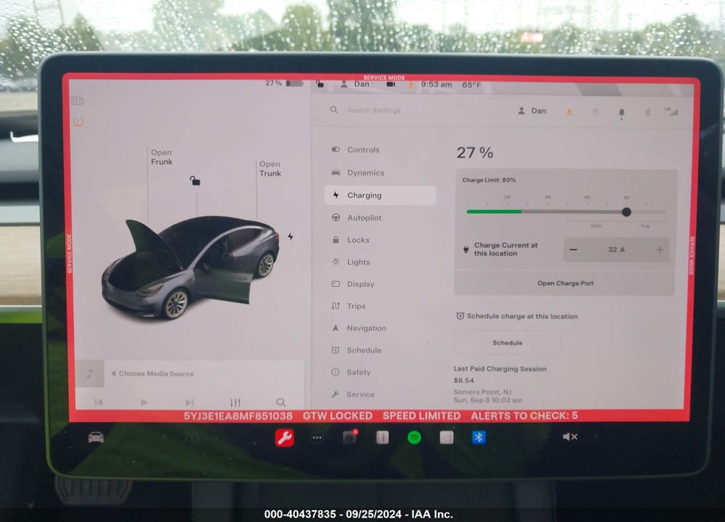Tap the muted volume speaker icon

coord(570,436)
